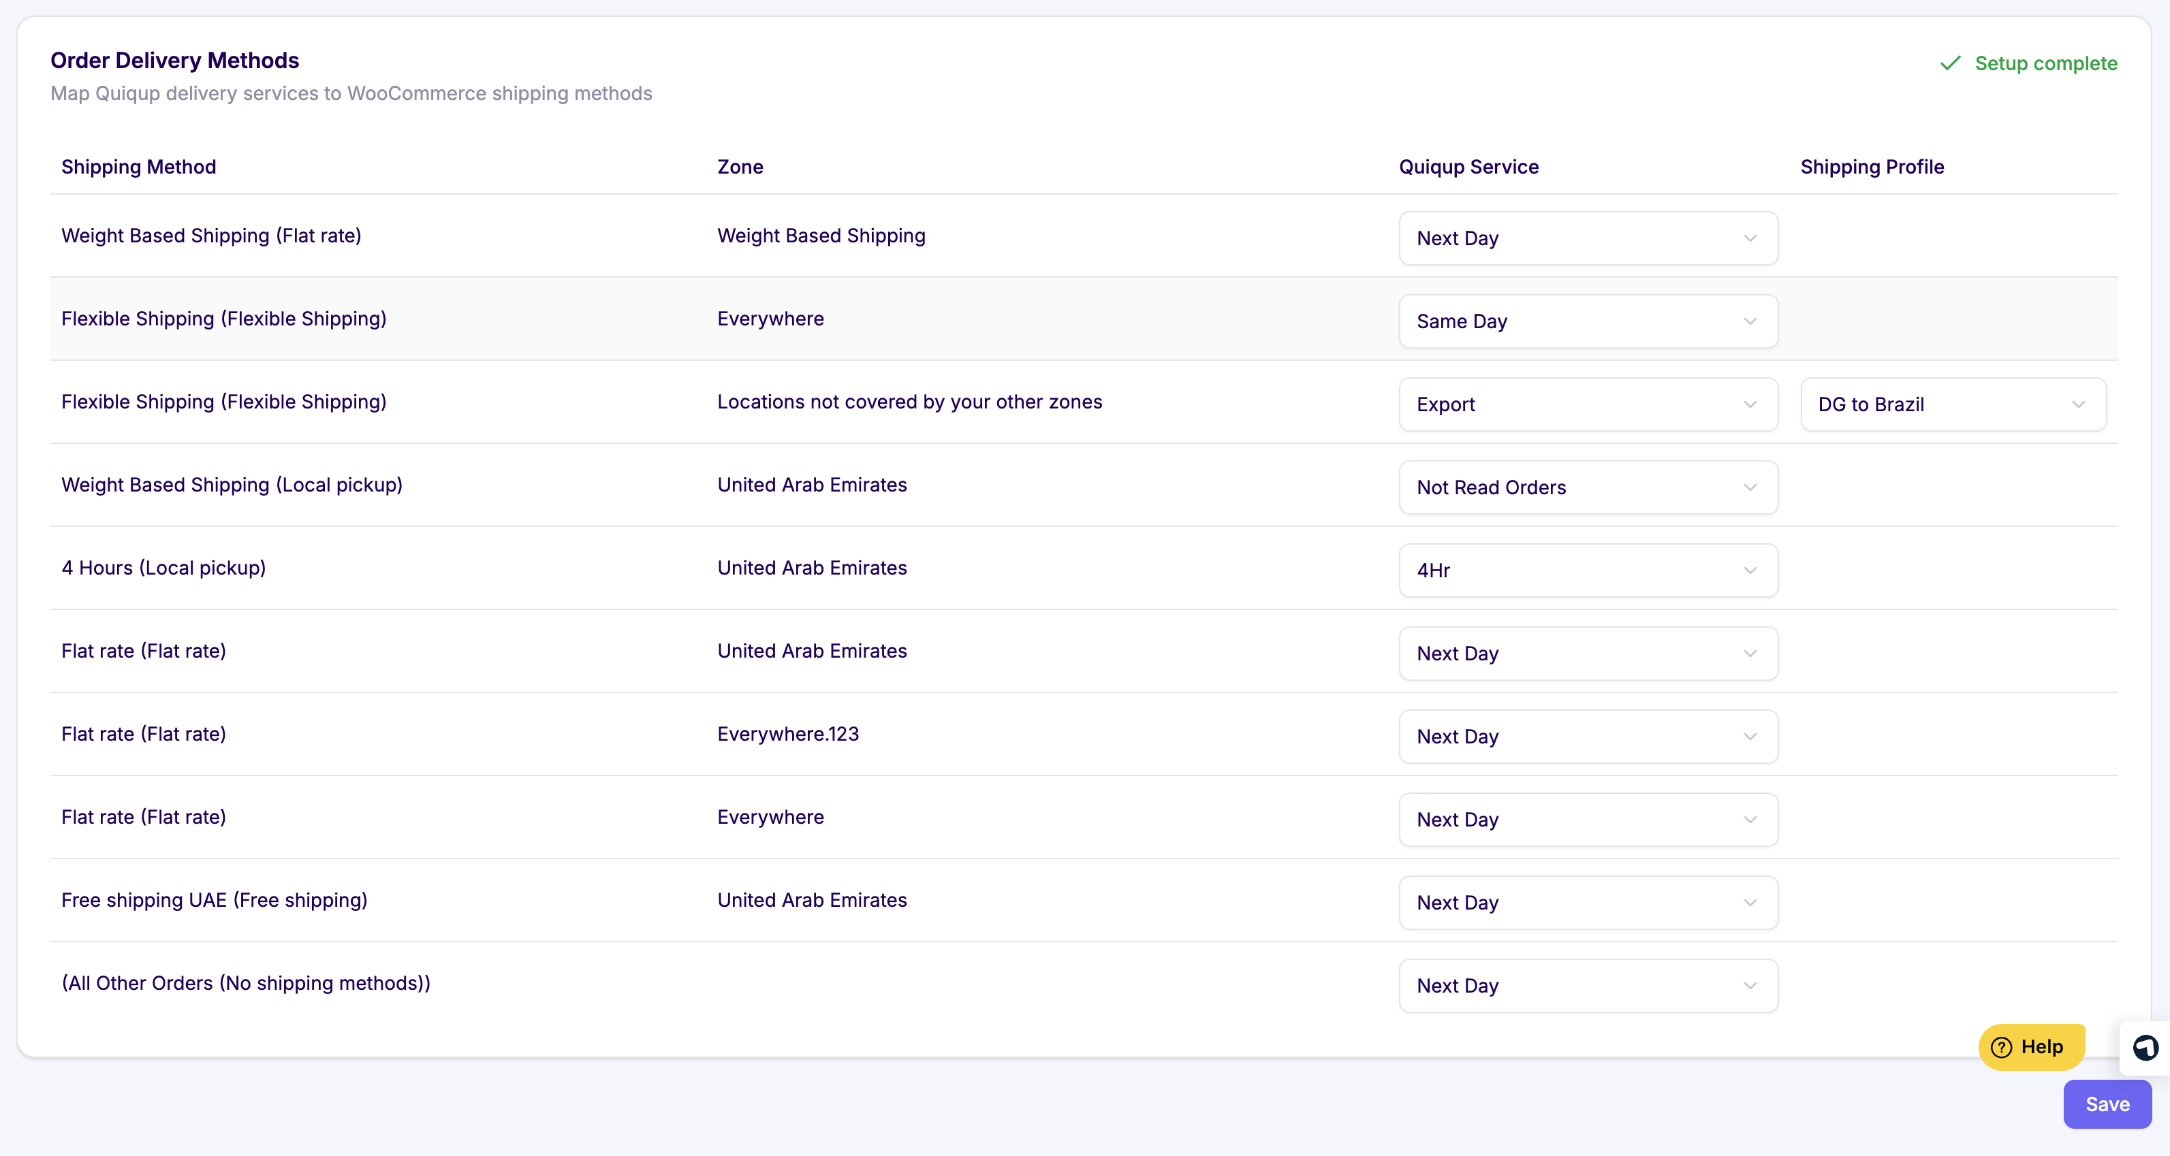2170x1156 pixels.
Task: Open the DG to Brazil shipping profile dropdown
Action: (x=1952, y=404)
